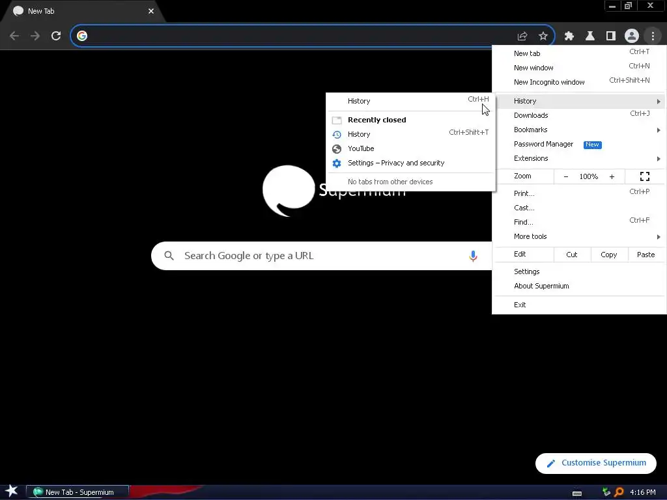Click the forward navigation arrow

pos(35,36)
